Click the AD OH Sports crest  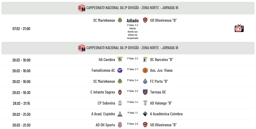(x=120, y=125)
